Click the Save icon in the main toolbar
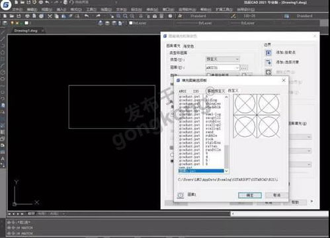Image resolution: width=330 pixels, height=238 pixels. pyautogui.click(x=19, y=16)
